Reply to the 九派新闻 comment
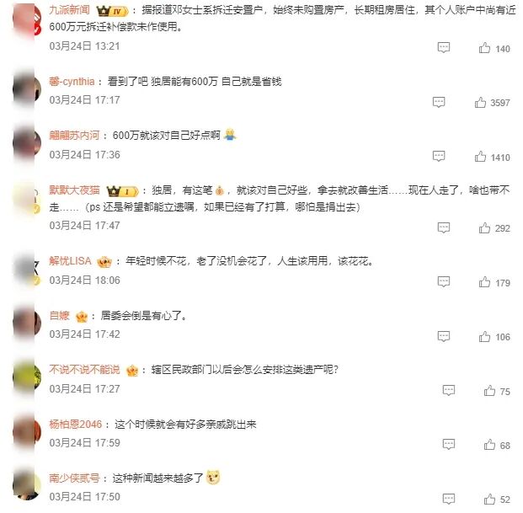The image size is (523, 513). [x=444, y=48]
